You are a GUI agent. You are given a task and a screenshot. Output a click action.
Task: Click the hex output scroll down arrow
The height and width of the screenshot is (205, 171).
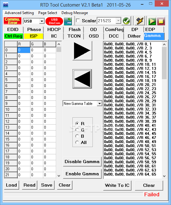[x=164, y=176]
